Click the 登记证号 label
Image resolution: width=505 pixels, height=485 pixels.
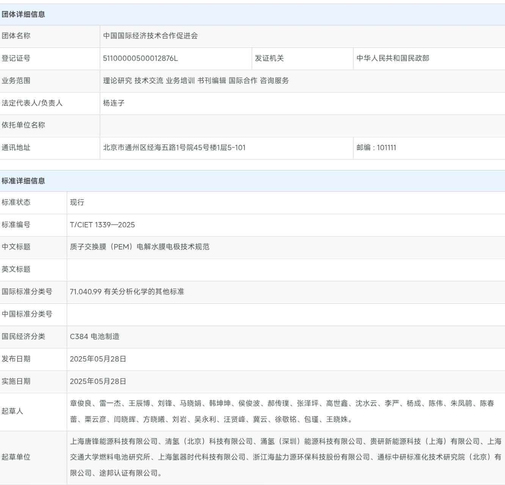[16, 58]
